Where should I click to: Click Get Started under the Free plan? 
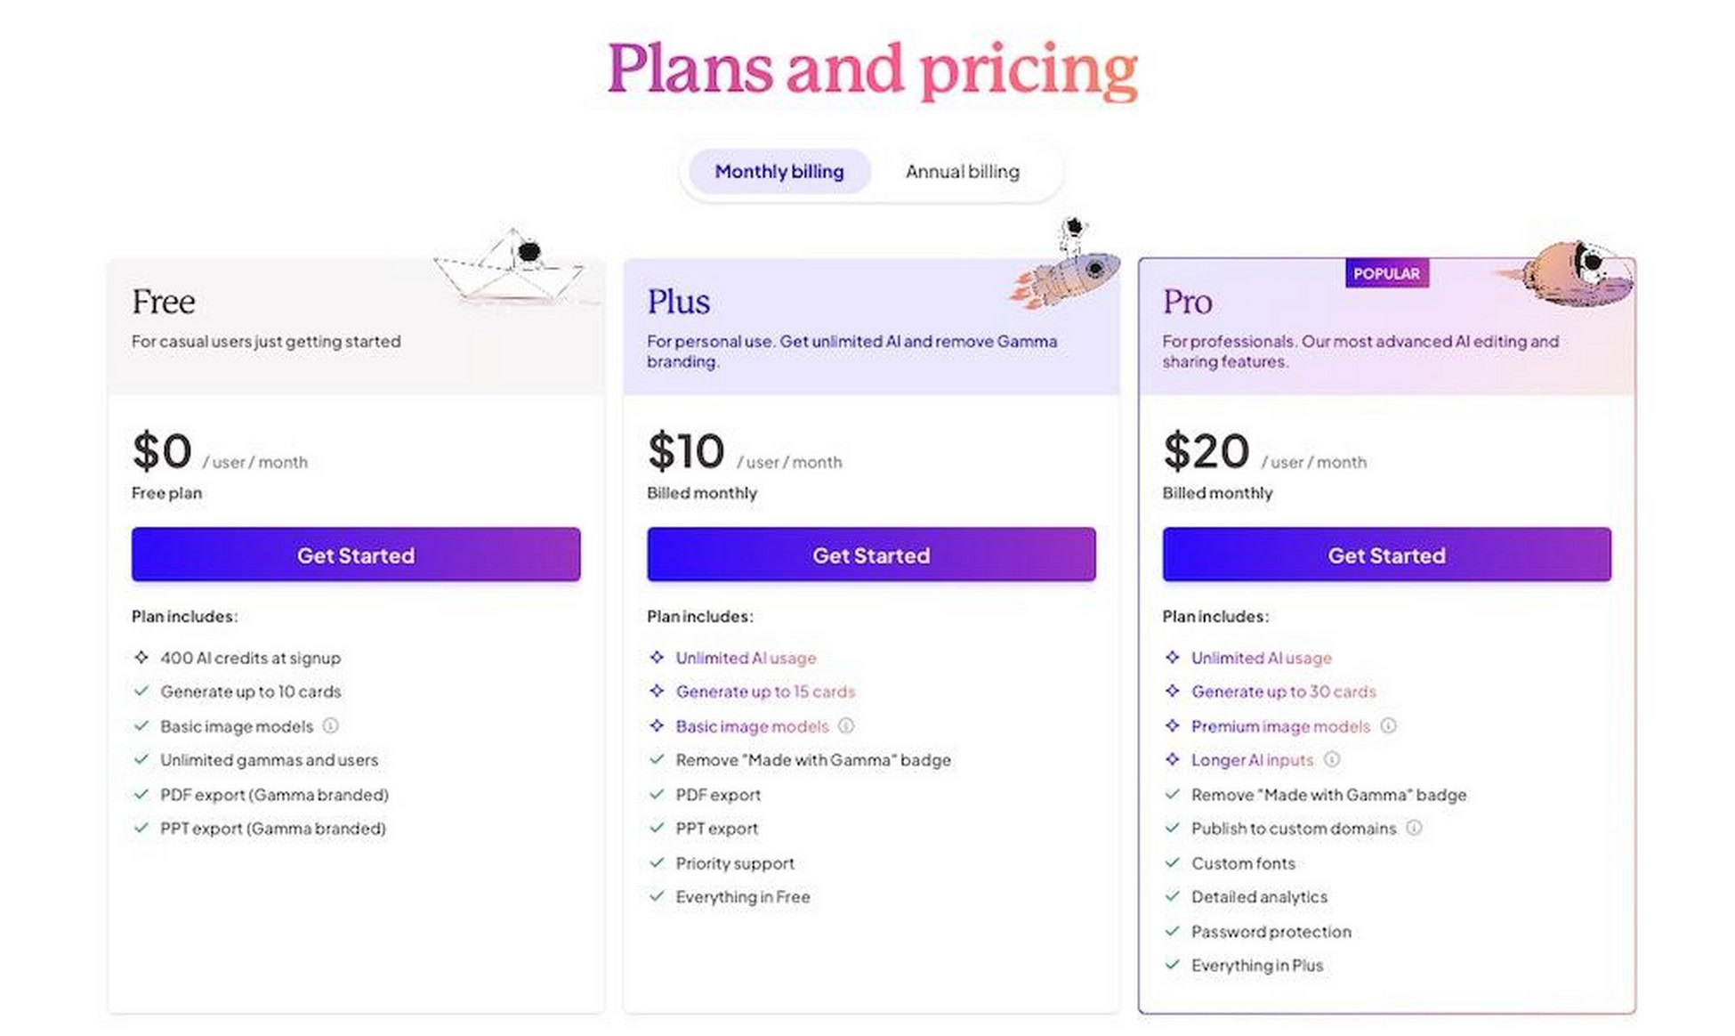coord(356,554)
